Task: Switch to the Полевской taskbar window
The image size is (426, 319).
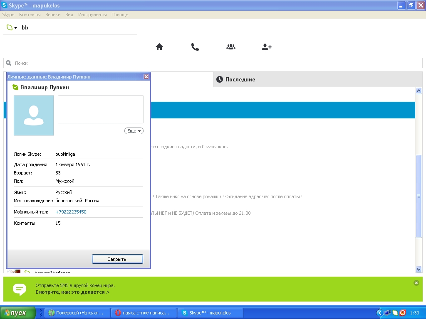Action: click(77, 313)
